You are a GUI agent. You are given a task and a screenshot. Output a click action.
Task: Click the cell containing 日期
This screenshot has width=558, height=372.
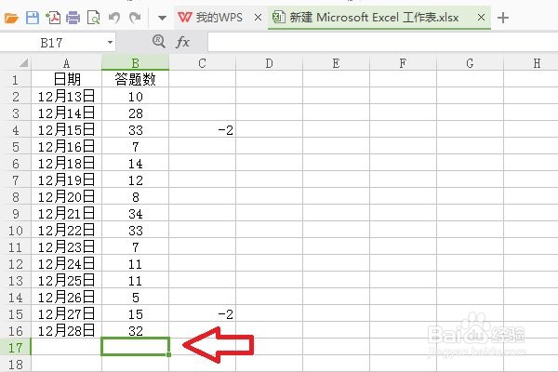[67, 79]
